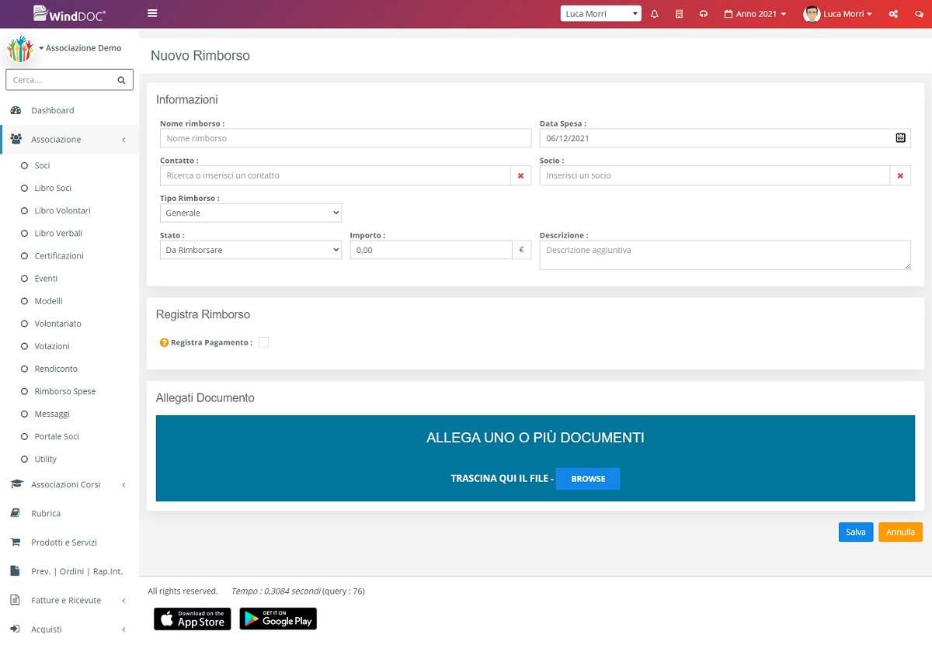Viewport: 932px width, 645px height.
Task: Click the Annulla button
Action: [900, 532]
